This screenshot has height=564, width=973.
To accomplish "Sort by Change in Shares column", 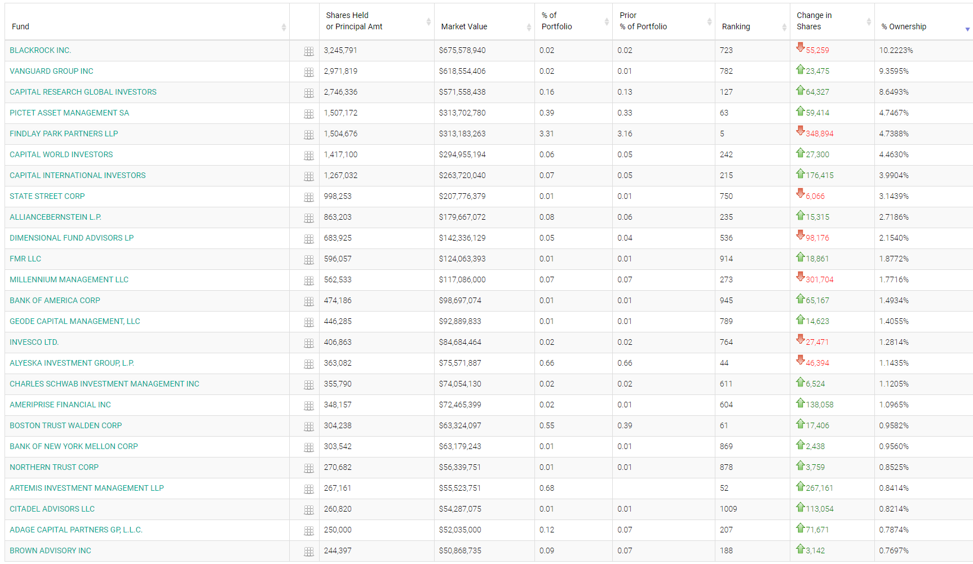I will pyautogui.click(x=832, y=21).
